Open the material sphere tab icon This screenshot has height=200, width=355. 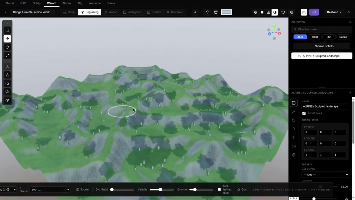pos(294,120)
